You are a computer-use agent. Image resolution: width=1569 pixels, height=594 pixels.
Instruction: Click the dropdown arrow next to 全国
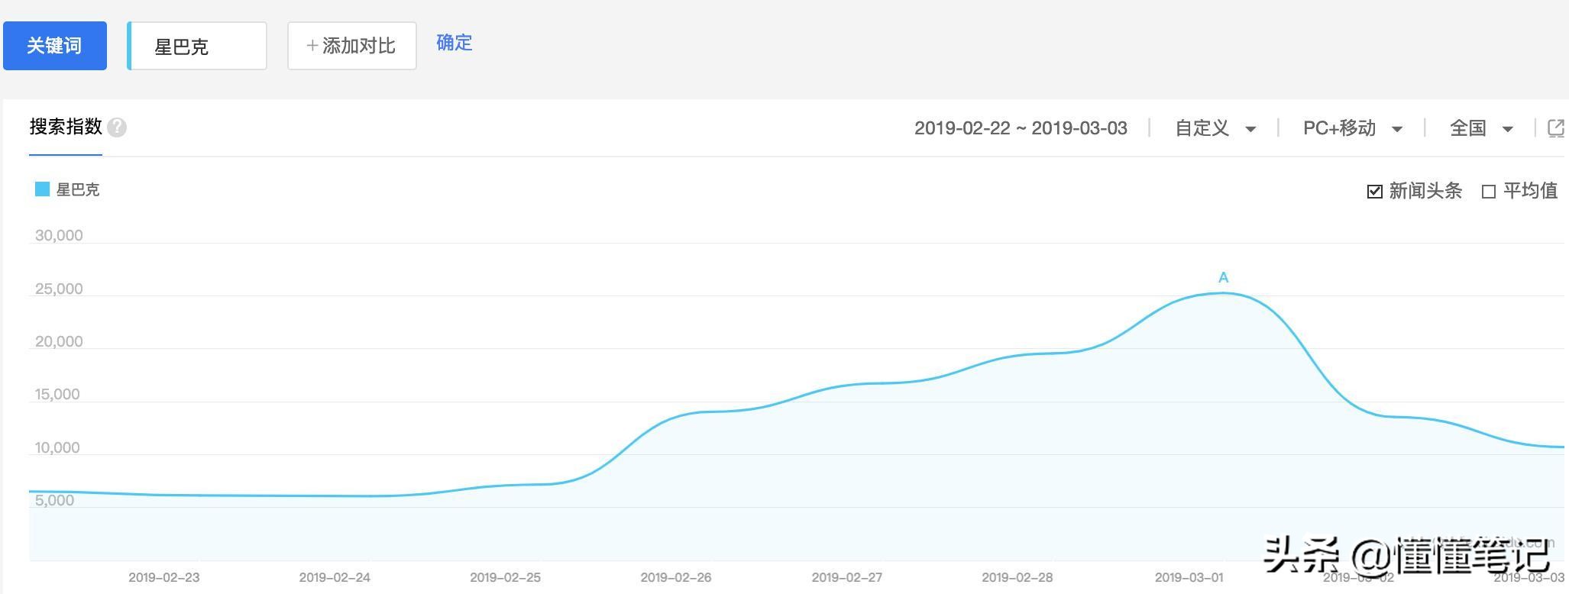pyautogui.click(x=1507, y=129)
